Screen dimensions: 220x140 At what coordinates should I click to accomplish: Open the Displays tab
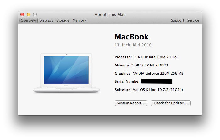click(x=46, y=20)
